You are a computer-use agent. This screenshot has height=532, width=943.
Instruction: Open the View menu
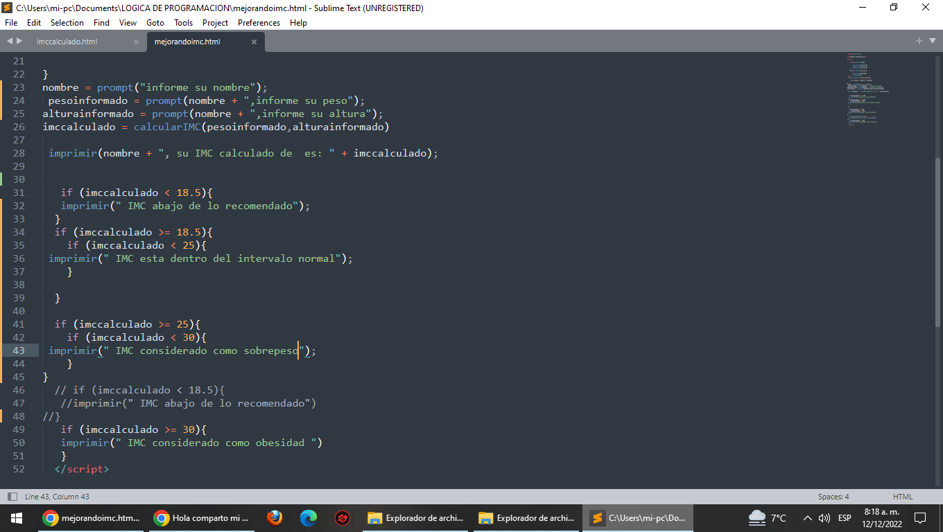click(128, 23)
